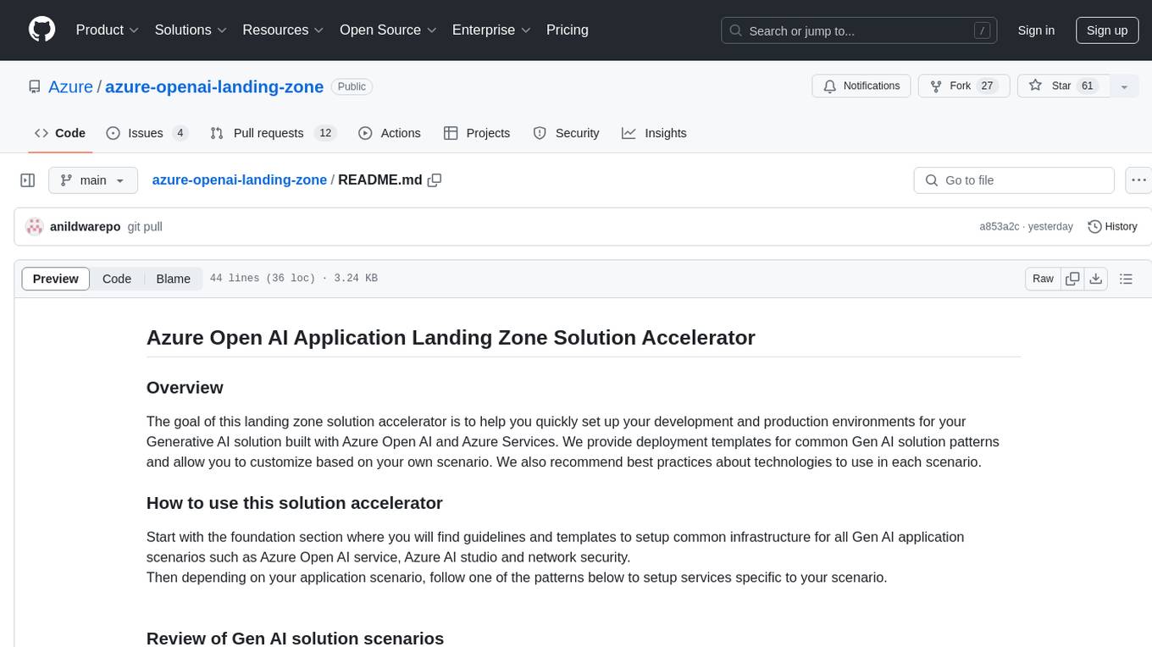The width and height of the screenshot is (1152, 647).
Task: Click the Sign up button
Action: (x=1107, y=30)
